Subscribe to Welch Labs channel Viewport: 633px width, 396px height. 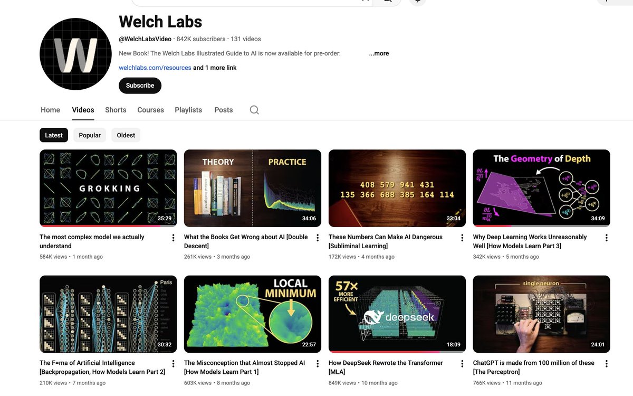click(x=140, y=86)
